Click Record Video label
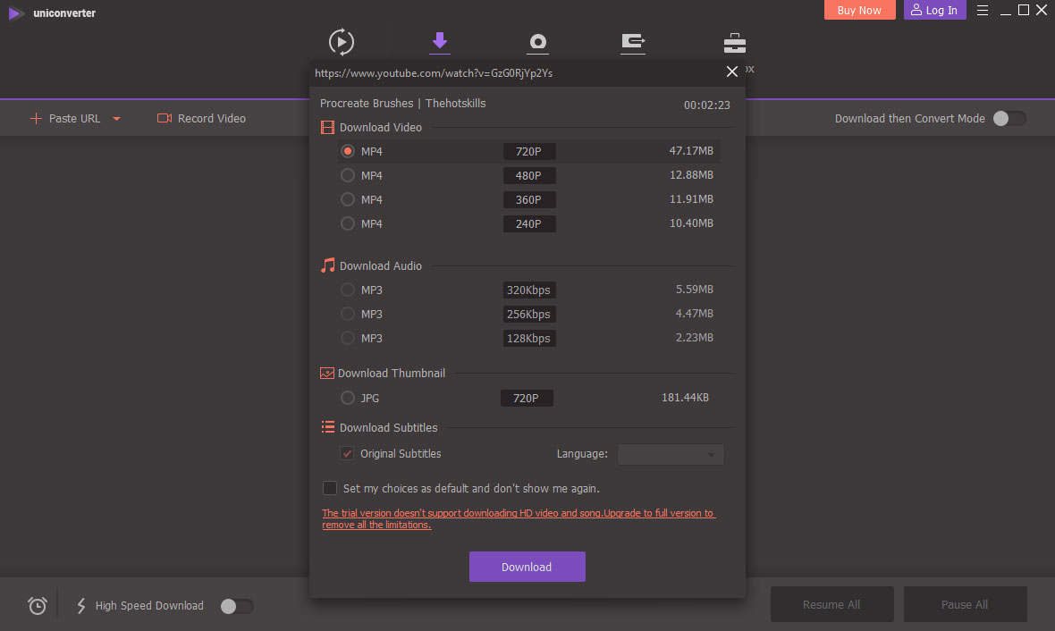The image size is (1055, 631). pos(212,118)
